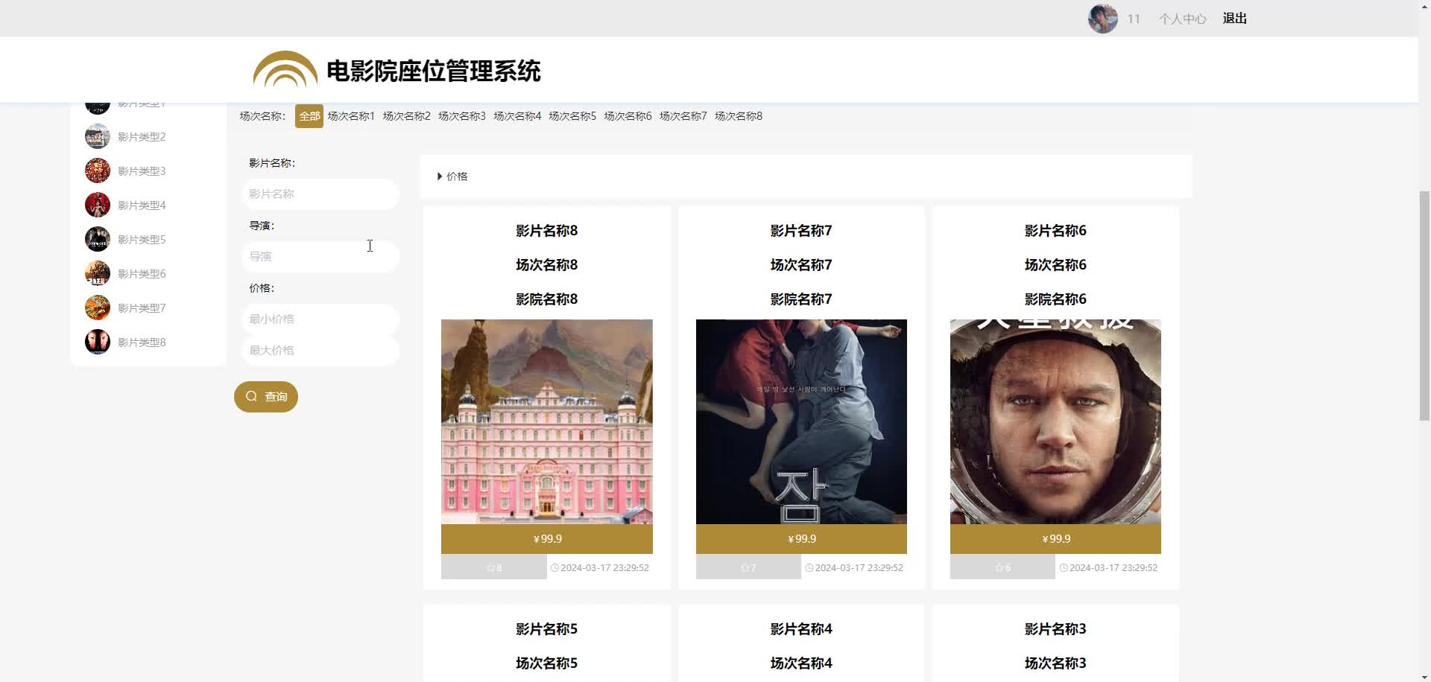Open 个人中心 personal center
This screenshot has width=1431, height=682.
[x=1182, y=19]
